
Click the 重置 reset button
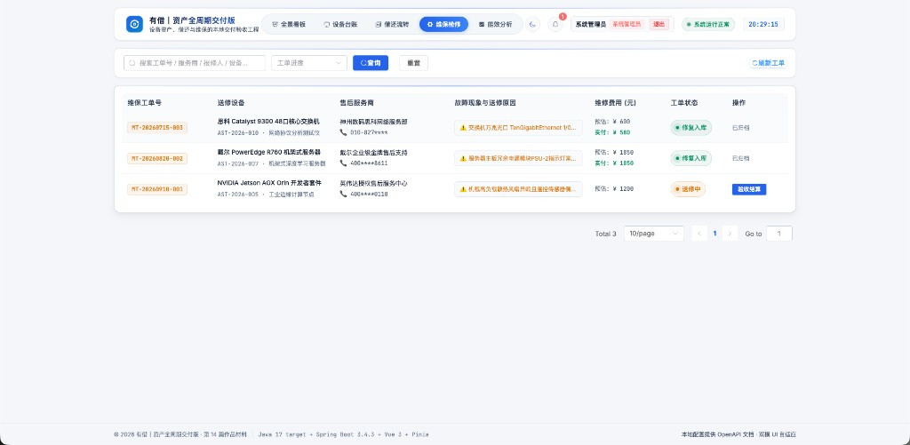(x=413, y=63)
